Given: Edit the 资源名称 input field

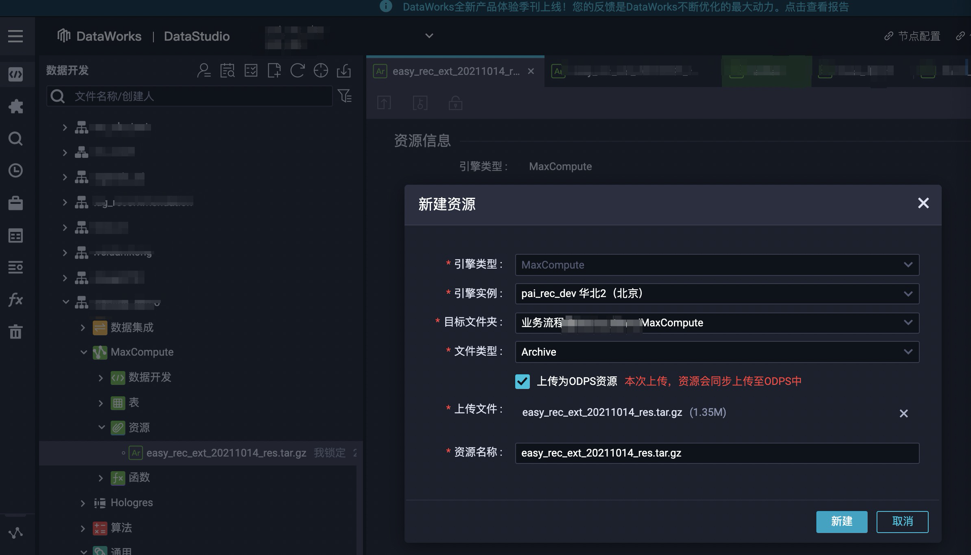Looking at the screenshot, I should coord(717,453).
